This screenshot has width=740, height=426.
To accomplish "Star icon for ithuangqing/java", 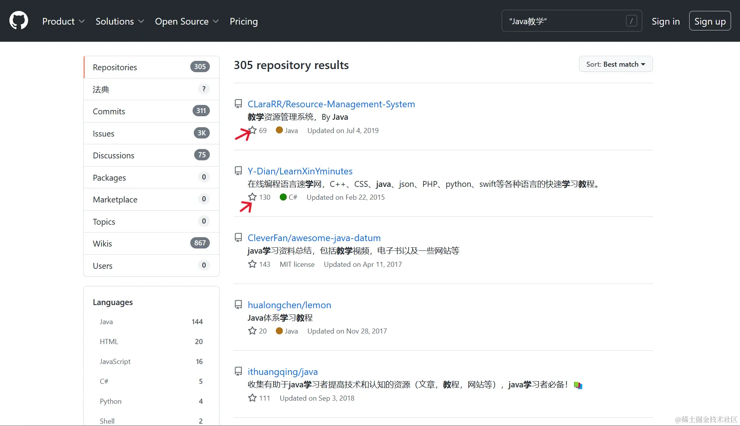I will pos(252,398).
